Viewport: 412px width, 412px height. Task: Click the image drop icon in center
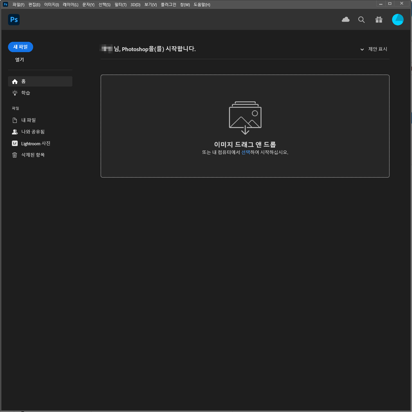[x=245, y=118]
